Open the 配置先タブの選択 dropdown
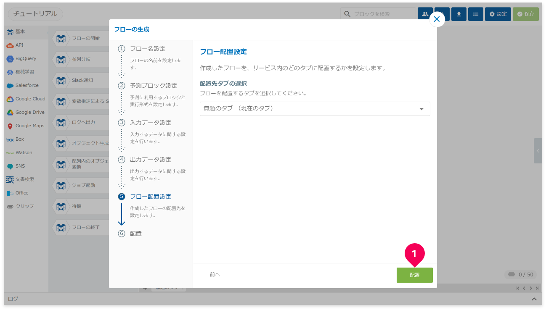The height and width of the screenshot is (310, 546). (x=315, y=108)
